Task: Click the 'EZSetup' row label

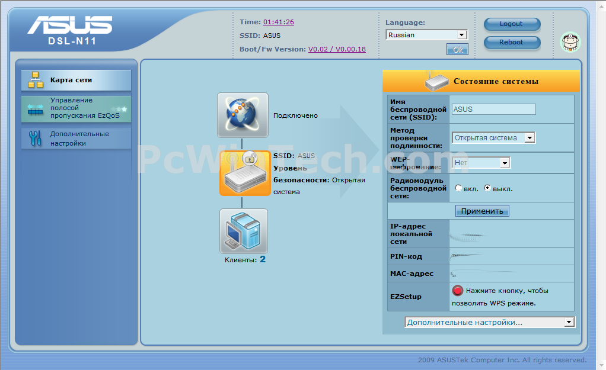Action: tap(406, 297)
